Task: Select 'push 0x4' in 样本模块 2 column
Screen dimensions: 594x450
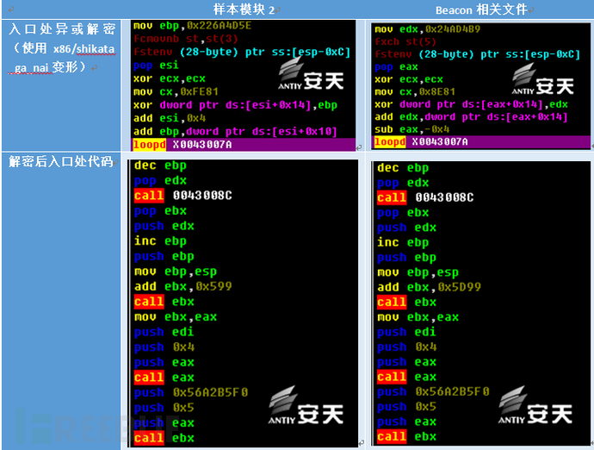Action: [x=164, y=347]
